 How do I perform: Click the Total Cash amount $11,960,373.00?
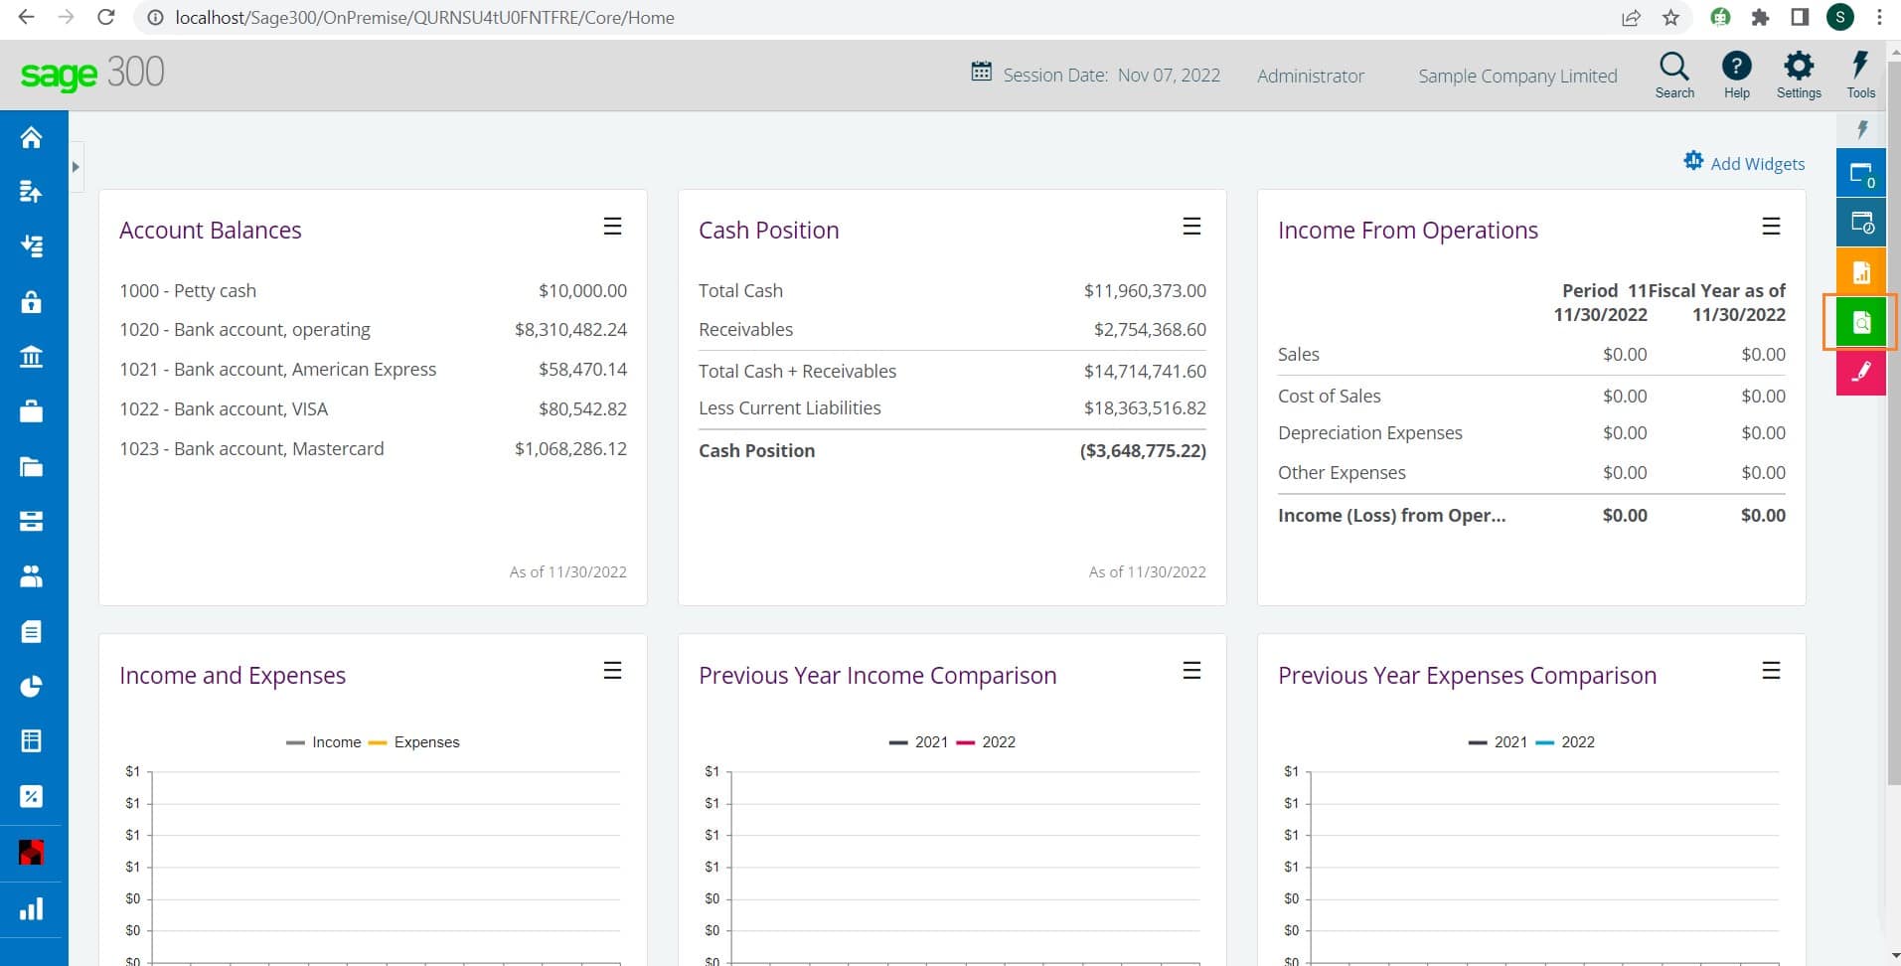pos(1145,290)
